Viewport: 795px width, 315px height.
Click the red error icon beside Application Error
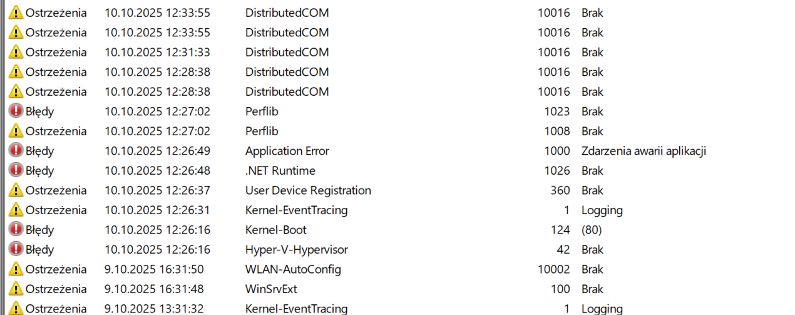[x=16, y=151]
